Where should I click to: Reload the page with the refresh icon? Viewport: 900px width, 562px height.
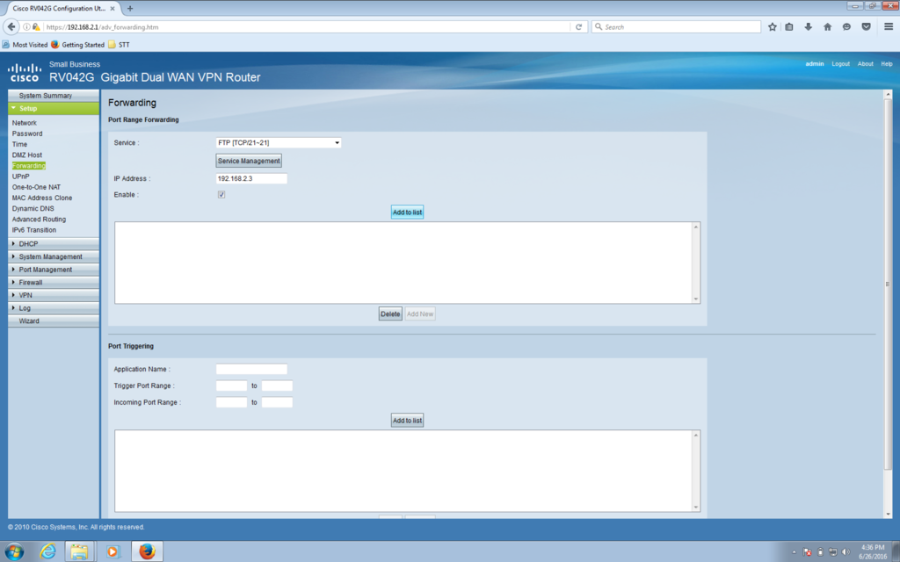[578, 27]
